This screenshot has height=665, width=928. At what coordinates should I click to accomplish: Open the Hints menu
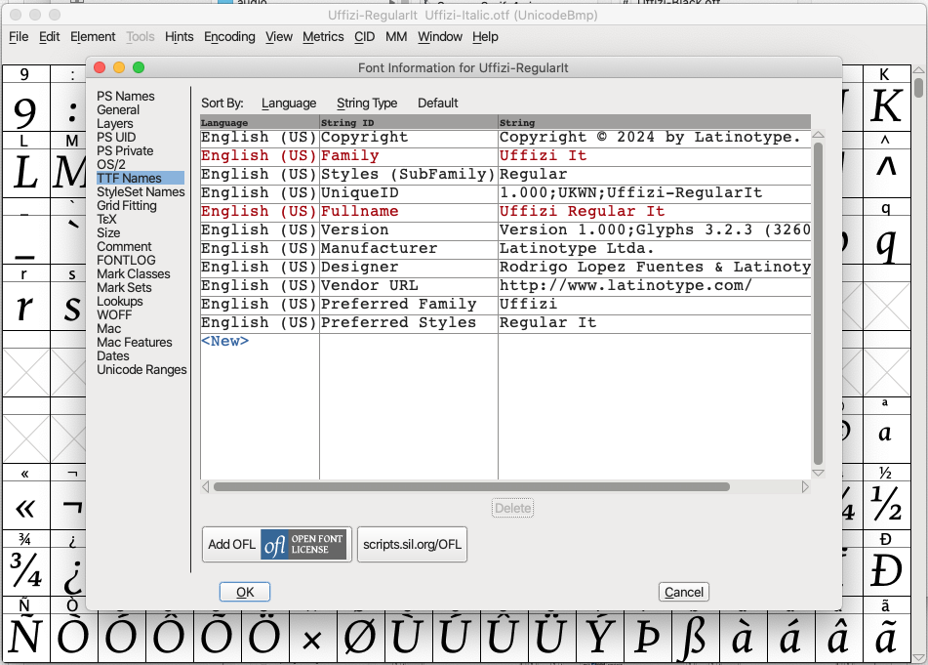[x=180, y=37]
